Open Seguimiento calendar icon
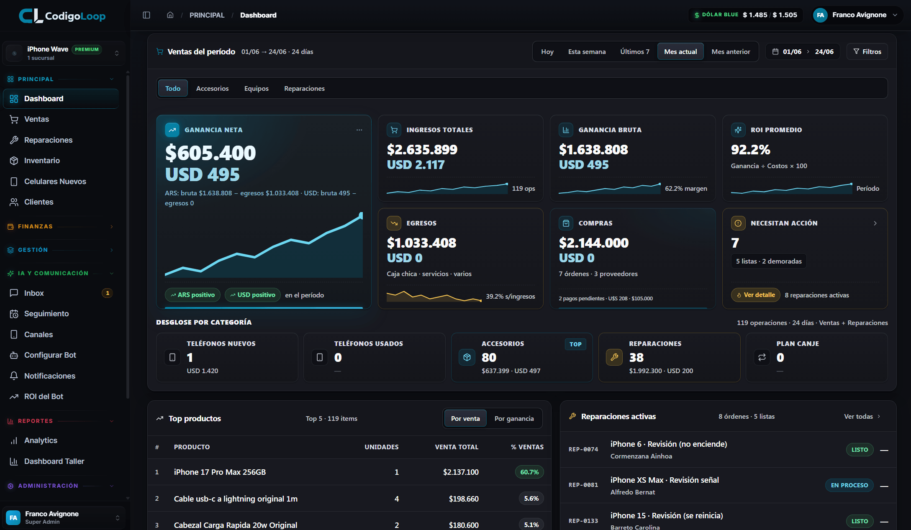911x530 pixels. tap(14, 314)
